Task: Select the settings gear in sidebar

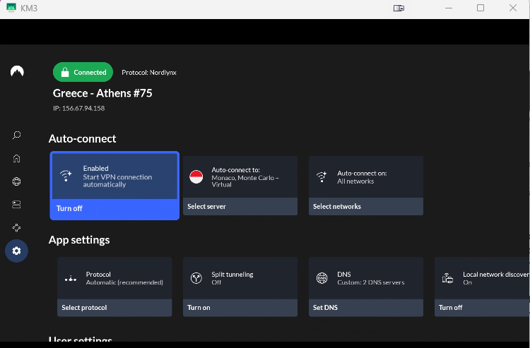Action: coord(16,251)
